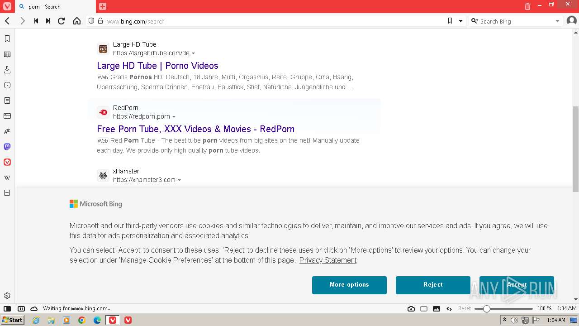Open a new tab
The image size is (579, 326).
103,6
